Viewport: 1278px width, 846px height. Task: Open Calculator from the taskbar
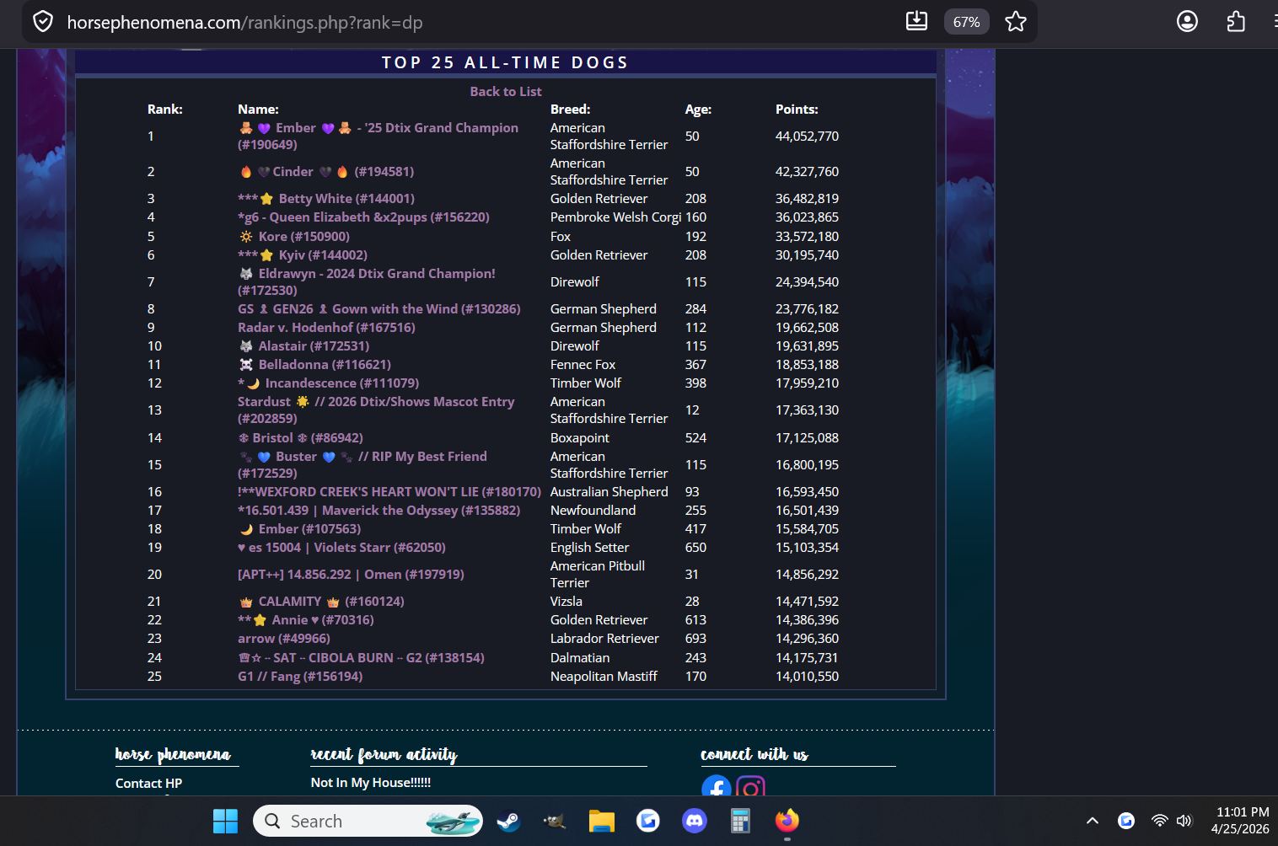[x=740, y=821]
